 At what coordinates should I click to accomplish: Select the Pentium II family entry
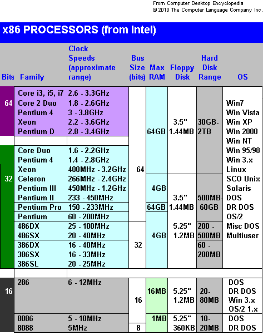click(36, 198)
